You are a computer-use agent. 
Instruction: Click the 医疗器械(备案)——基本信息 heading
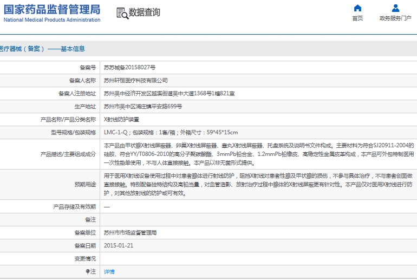click(x=42, y=49)
